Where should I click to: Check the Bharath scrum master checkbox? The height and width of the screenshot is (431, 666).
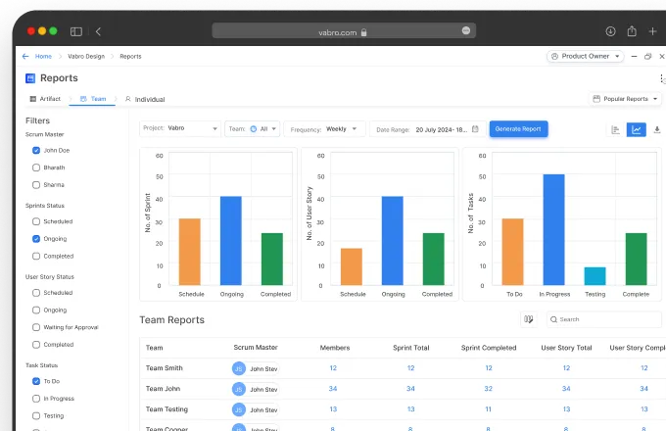pyautogui.click(x=36, y=168)
